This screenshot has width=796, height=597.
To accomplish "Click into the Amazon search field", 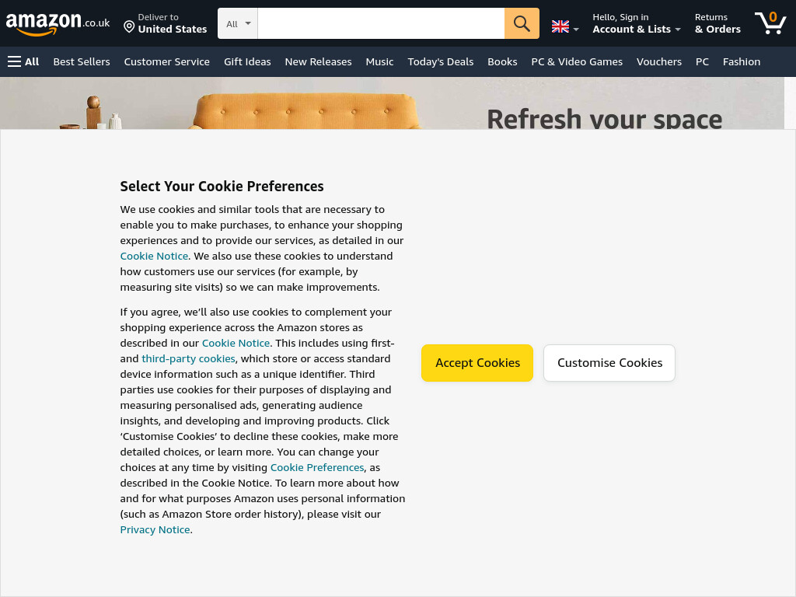I will (x=381, y=23).
